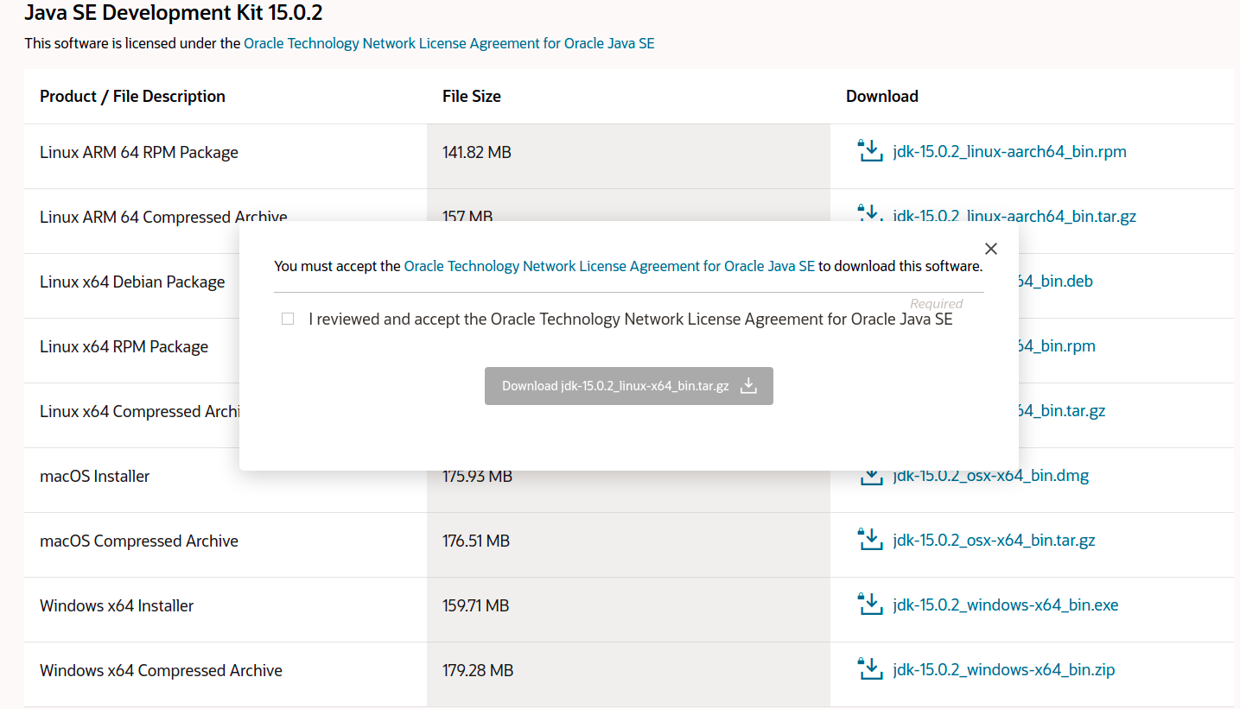Click download icon for jdk-15.0.2_windows-x64_bin.zip

[869, 669]
